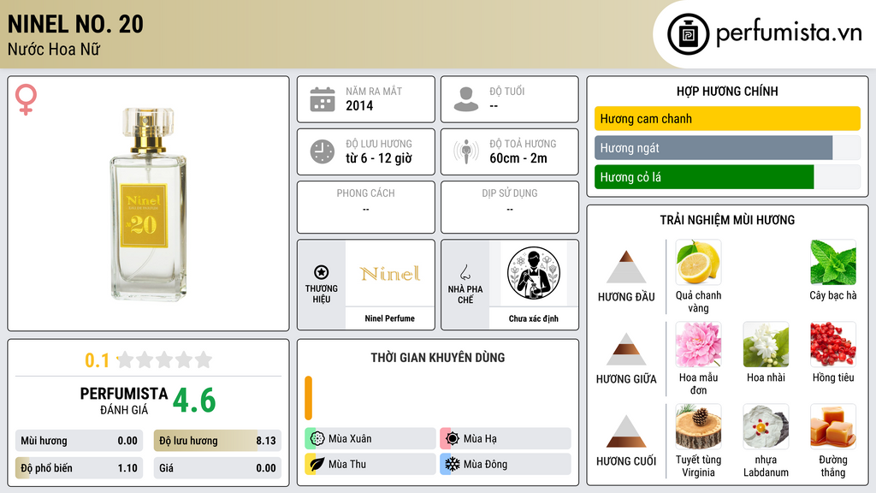876x493 pixels.
Task: Click the Ninel brand logo
Action: (x=390, y=274)
